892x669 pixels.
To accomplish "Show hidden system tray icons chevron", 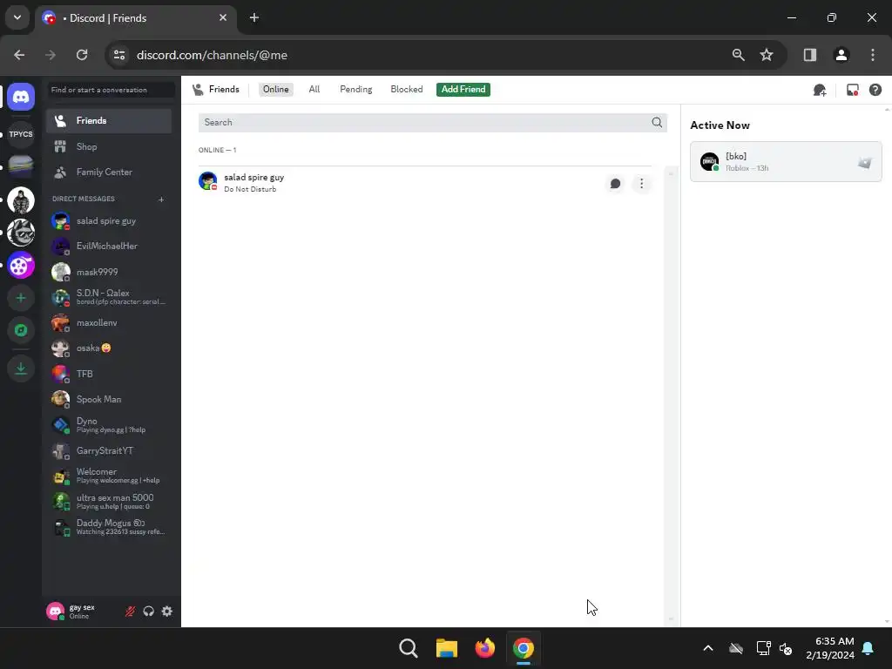I will 707,648.
